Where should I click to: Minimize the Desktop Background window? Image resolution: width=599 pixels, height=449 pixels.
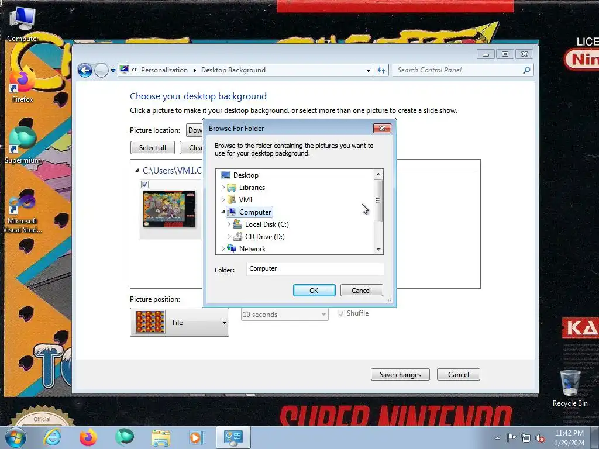[x=486, y=54]
